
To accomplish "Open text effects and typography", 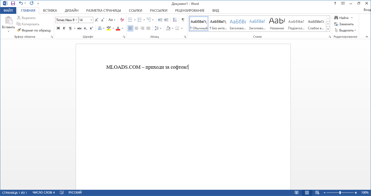I will (100, 28).
